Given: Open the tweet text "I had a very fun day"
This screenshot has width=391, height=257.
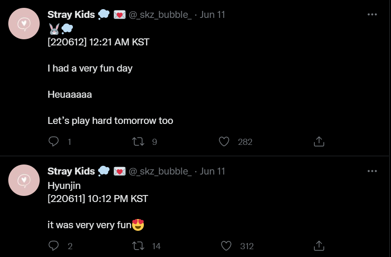Looking at the screenshot, I should click(90, 69).
